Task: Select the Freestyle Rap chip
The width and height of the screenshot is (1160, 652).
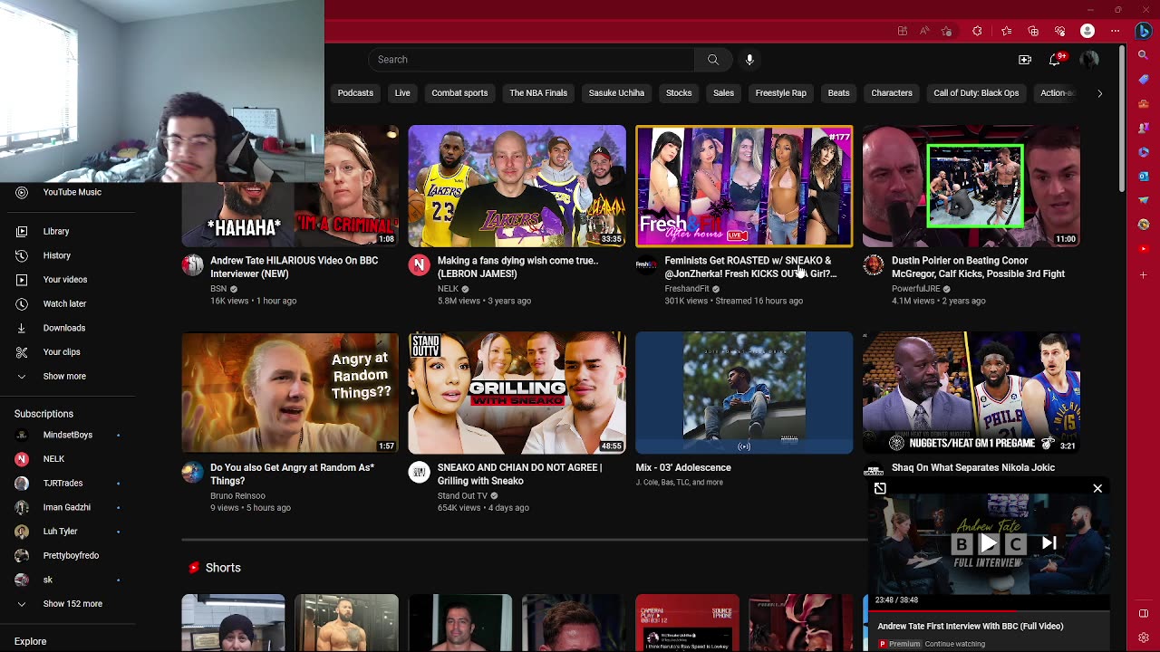Action: 780,93
